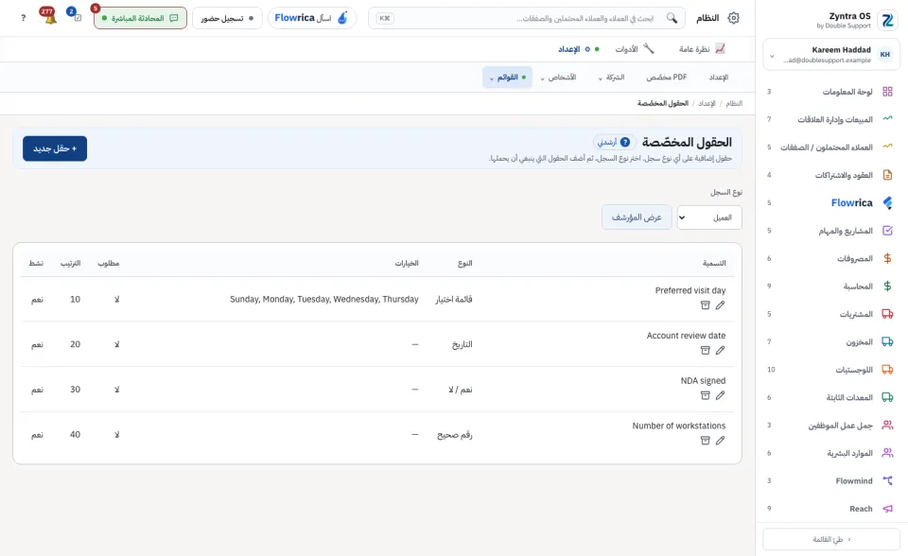This screenshot has width=908, height=556.
Task: Expand the الشركة menu
Action: [x=612, y=77]
